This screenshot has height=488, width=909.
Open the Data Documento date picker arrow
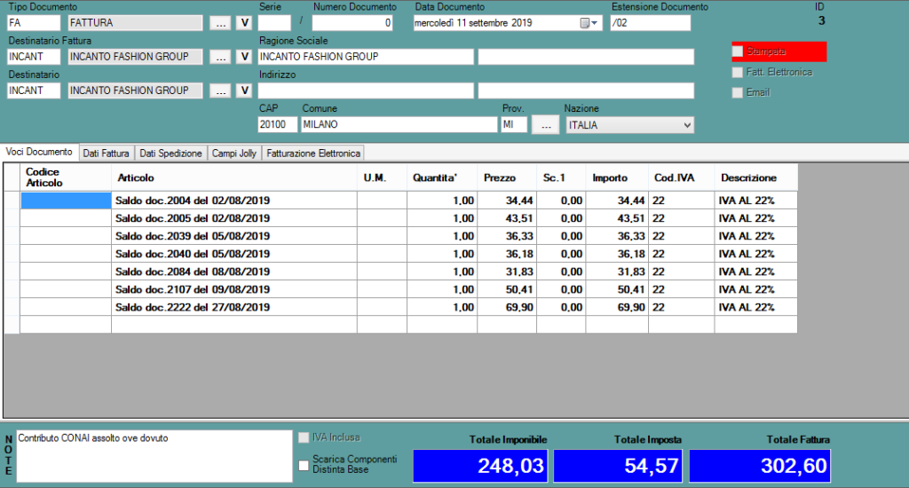point(596,23)
